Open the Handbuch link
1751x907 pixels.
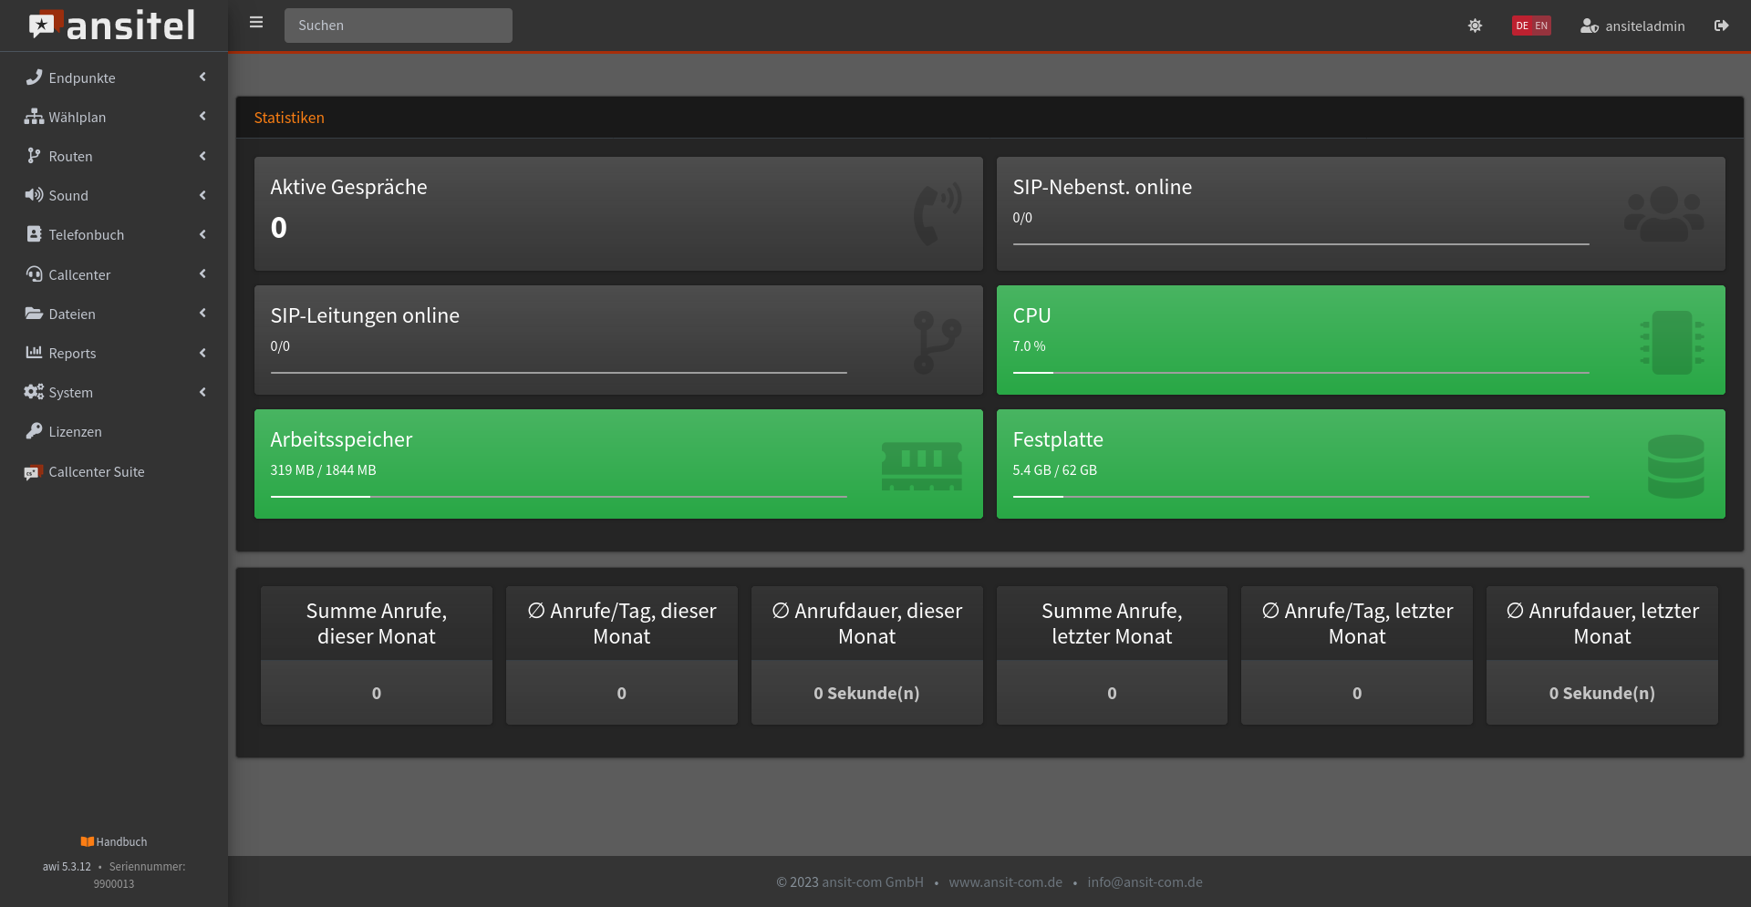tap(114, 842)
